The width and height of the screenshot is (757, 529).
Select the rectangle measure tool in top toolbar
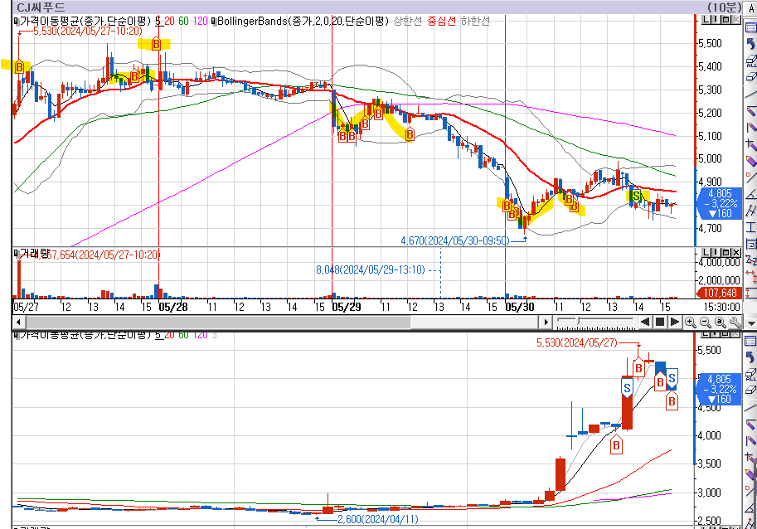click(x=750, y=244)
